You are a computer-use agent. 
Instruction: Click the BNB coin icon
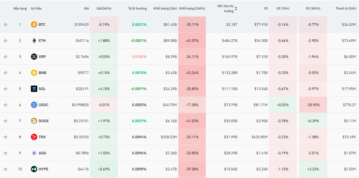[34, 73]
